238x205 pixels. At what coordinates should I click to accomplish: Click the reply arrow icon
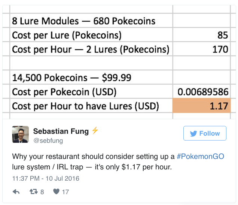click(x=16, y=192)
